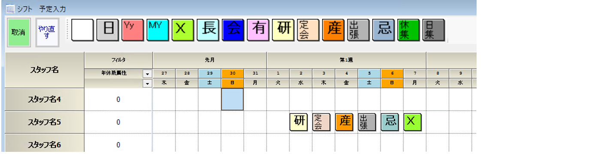Select the green X tile in toolbar

pyautogui.click(x=183, y=30)
